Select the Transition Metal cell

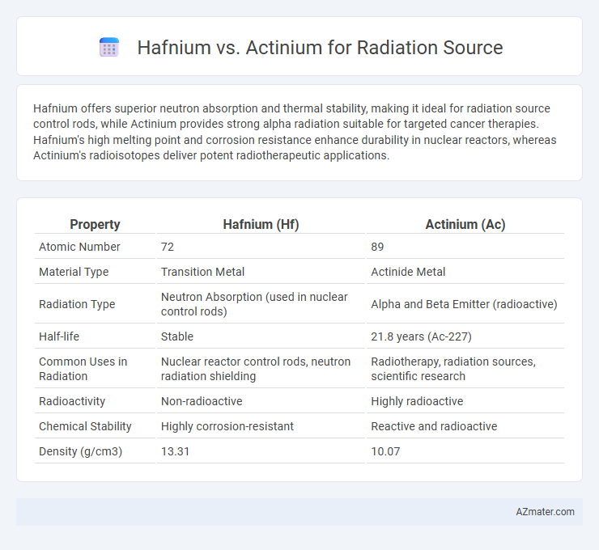click(x=202, y=272)
